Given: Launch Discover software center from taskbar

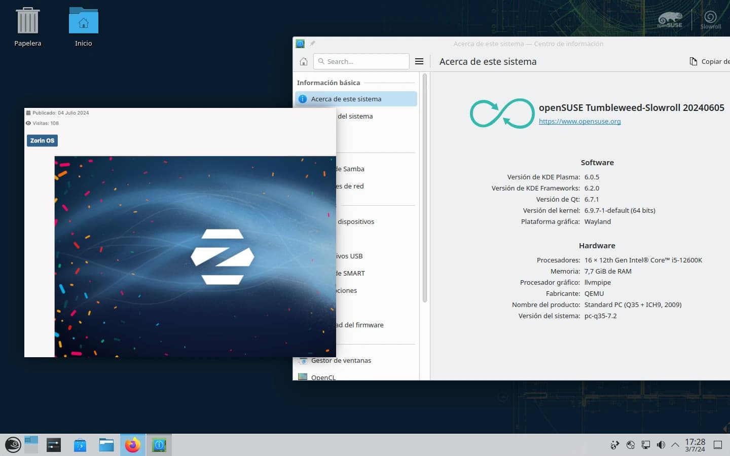Looking at the screenshot, I should (x=80, y=445).
